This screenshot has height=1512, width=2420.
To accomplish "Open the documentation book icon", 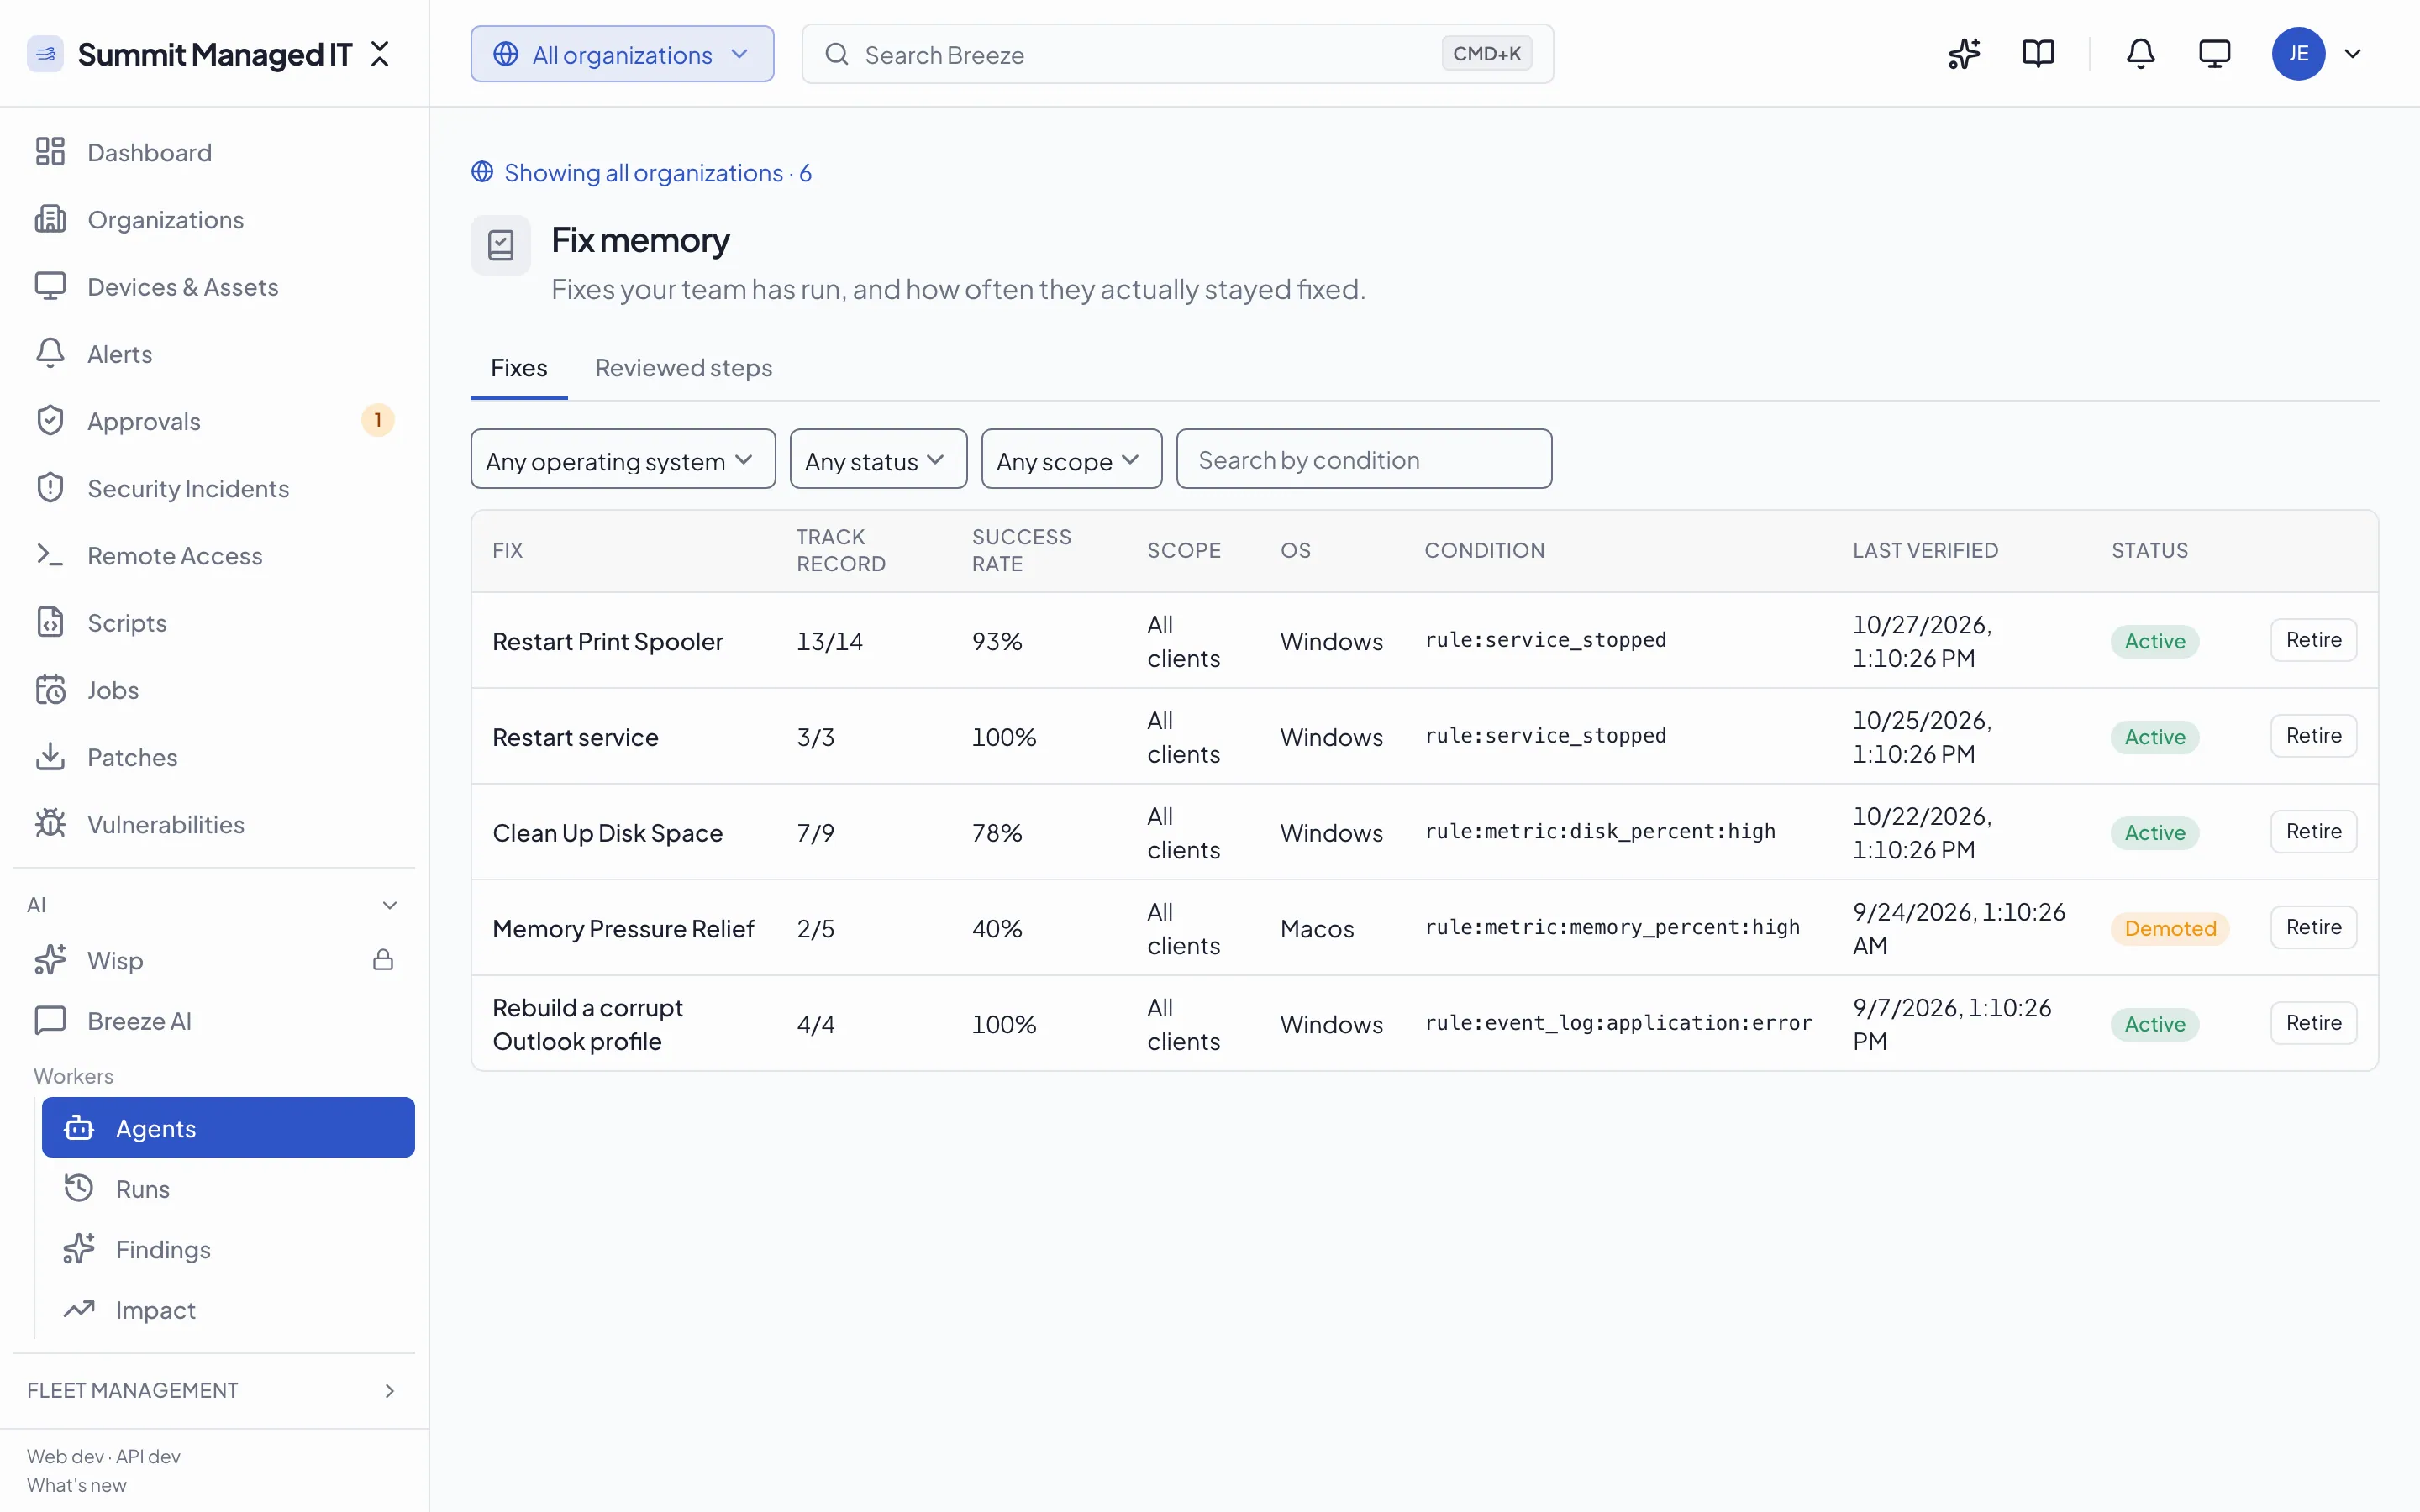I will click(x=2038, y=54).
